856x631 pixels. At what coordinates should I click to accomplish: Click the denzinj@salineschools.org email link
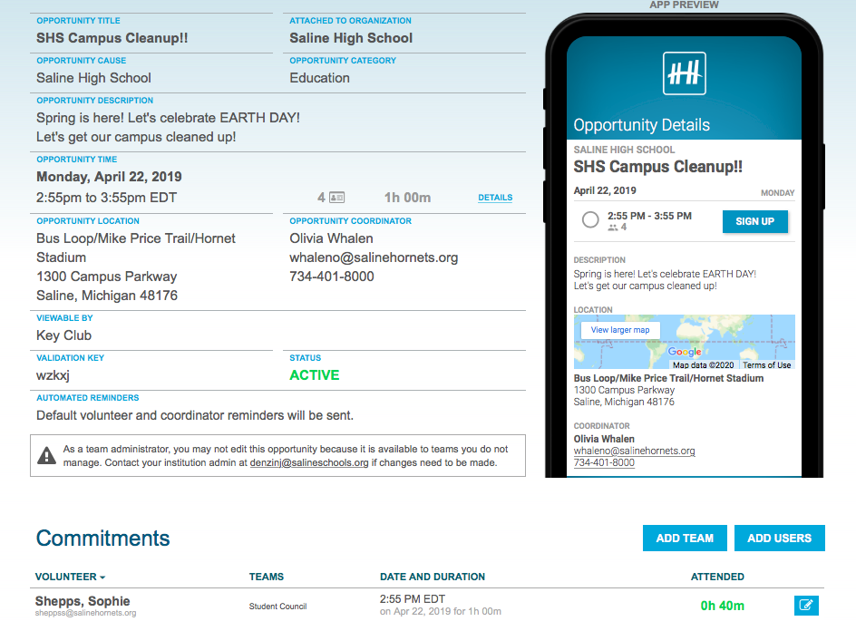point(309,462)
